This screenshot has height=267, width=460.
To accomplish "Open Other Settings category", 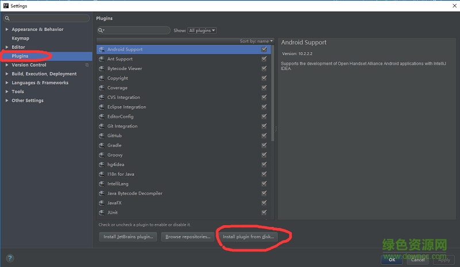I will (x=28, y=100).
